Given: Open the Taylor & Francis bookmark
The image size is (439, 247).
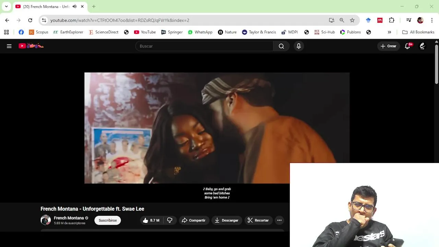Looking at the screenshot, I should click(259, 32).
